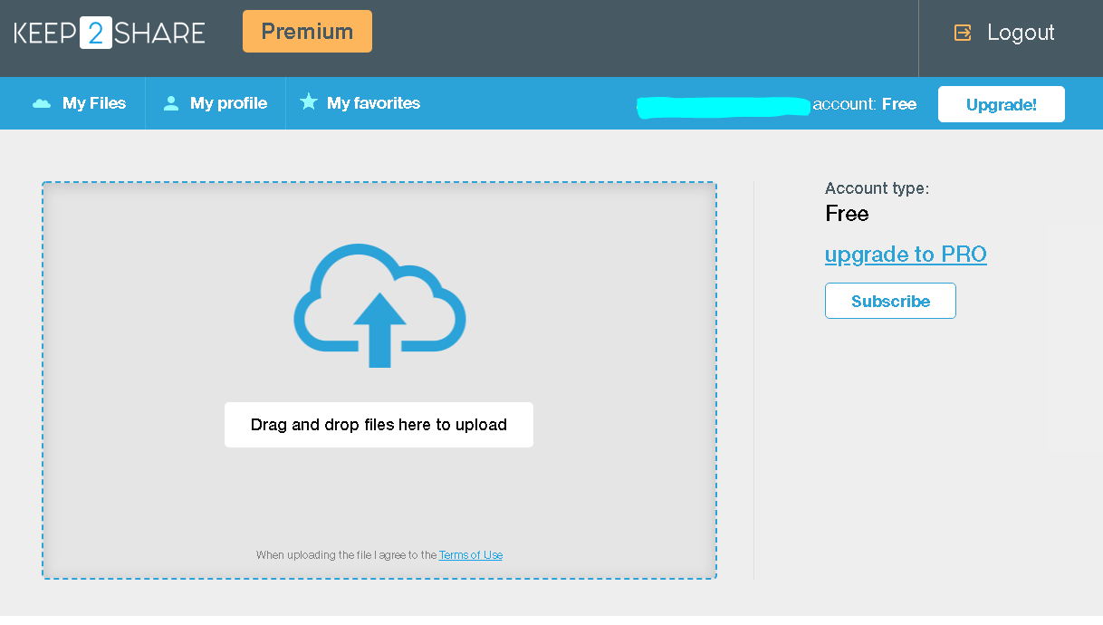1103x625 pixels.
Task: Click the Subscribe button
Action: (x=890, y=300)
